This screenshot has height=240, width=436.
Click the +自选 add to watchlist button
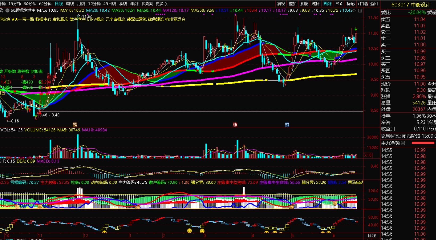362,4
